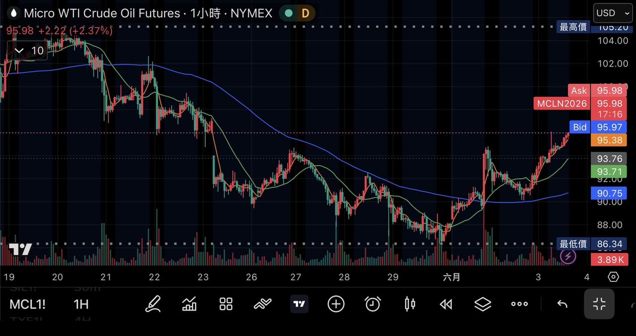Screen dimensions: 636x336
Task: Tap the green 93.71 moving average value
Action: pos(610,172)
